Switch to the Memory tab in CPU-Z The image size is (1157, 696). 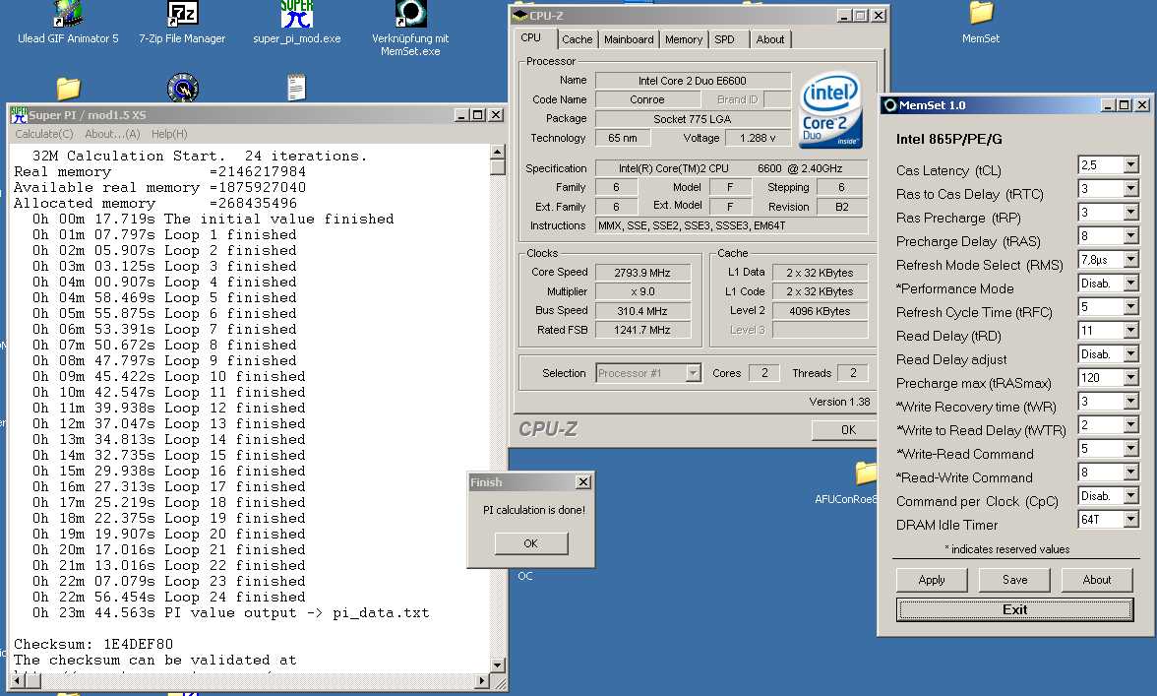point(683,39)
